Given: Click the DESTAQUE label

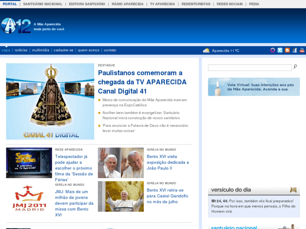Looking at the screenshot, I should [106, 65].
